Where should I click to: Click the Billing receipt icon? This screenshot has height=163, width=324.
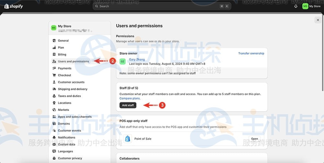pyautogui.click(x=54, y=54)
